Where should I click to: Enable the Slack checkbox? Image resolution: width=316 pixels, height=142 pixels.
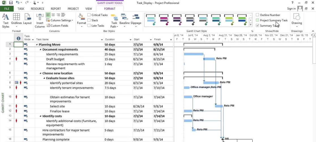89,20
